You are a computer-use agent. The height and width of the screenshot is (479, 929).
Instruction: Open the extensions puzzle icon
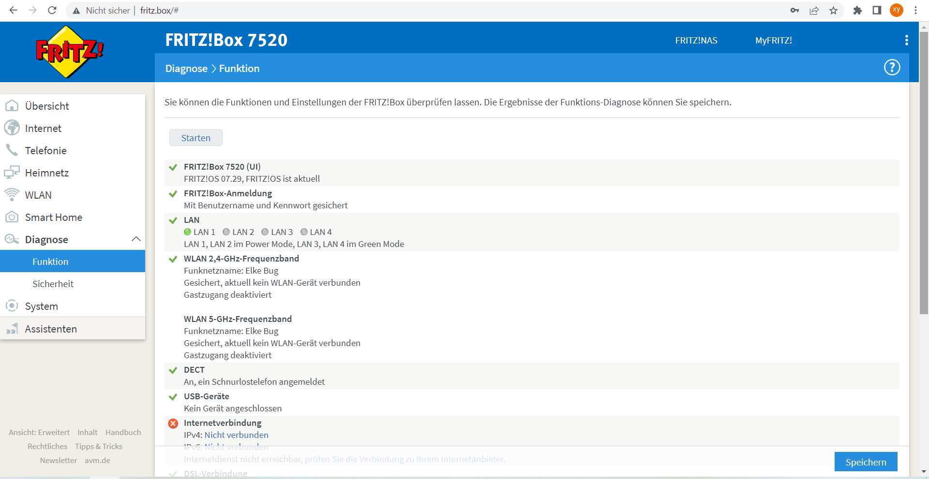click(857, 10)
